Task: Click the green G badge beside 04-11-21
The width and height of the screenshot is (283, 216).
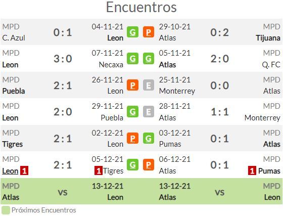Action: [x=132, y=32]
